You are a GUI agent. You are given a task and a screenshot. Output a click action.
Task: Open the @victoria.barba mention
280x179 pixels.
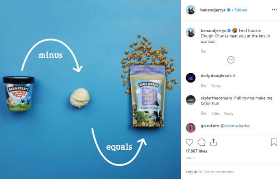coord(235,126)
